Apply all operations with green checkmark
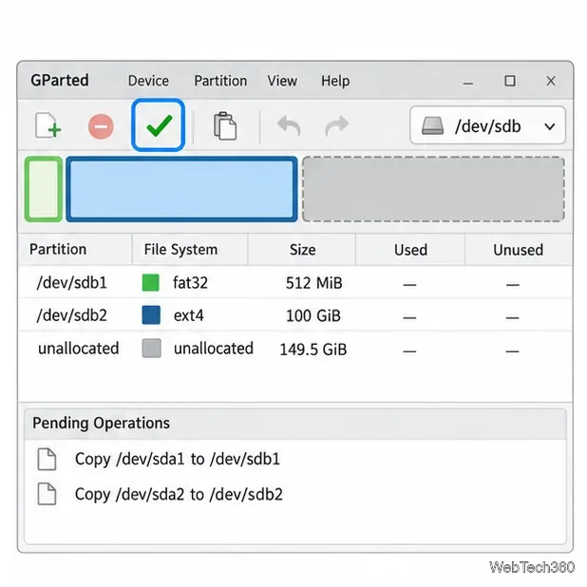Image resolution: width=587 pixels, height=587 pixels. click(x=158, y=125)
